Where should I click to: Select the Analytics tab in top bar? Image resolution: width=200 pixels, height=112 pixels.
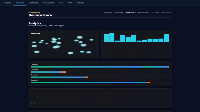(x=20, y=3)
